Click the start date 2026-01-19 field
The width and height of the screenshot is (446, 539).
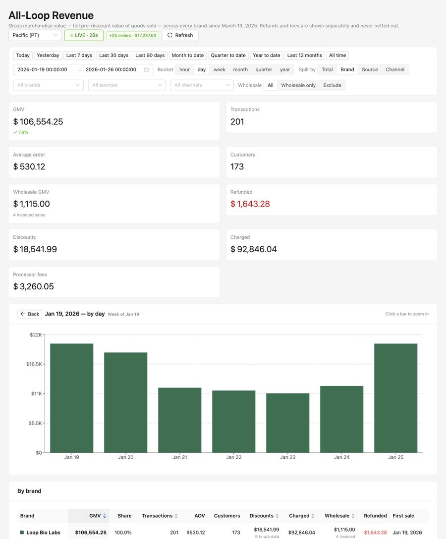pos(42,69)
